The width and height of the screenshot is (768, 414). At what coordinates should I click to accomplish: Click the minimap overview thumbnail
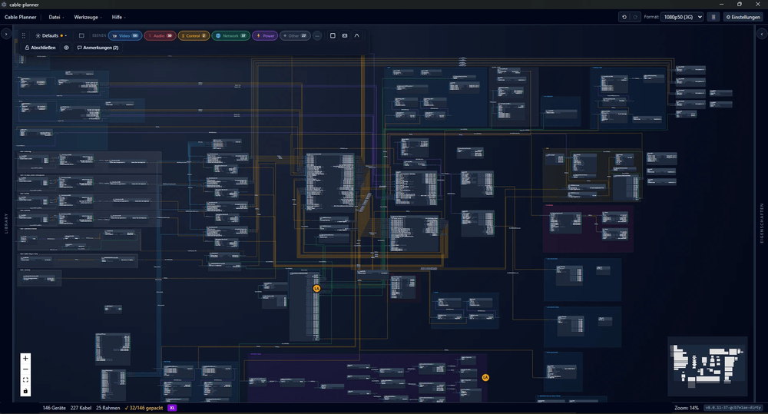click(x=707, y=366)
